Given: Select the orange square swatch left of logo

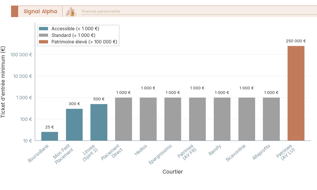Looking at the screenshot, I should [15, 11].
